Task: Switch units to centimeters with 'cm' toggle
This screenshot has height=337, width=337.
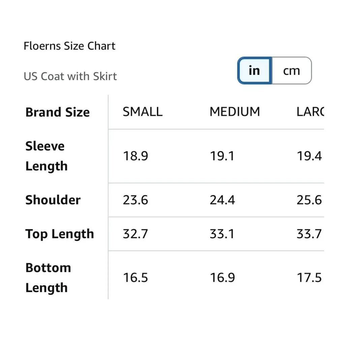Action: [292, 70]
